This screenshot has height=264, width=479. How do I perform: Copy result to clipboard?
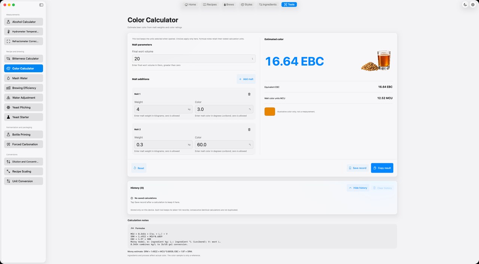[x=382, y=168]
